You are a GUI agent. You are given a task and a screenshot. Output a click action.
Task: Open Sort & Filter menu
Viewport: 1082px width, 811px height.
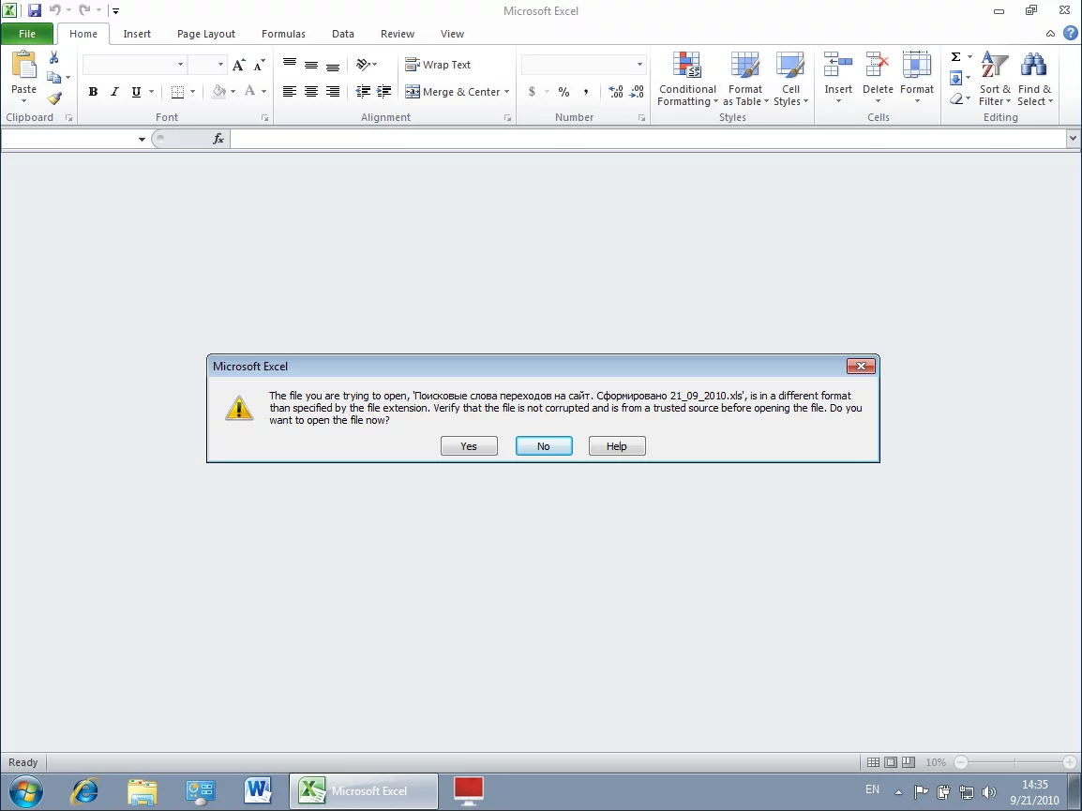[995, 80]
